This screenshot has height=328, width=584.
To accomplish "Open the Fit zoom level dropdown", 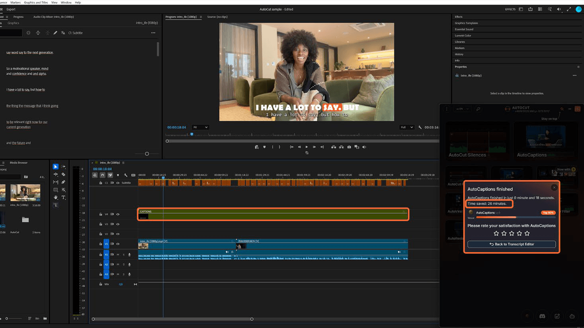I will [x=200, y=127].
